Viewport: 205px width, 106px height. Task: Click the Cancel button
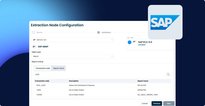point(145,103)
